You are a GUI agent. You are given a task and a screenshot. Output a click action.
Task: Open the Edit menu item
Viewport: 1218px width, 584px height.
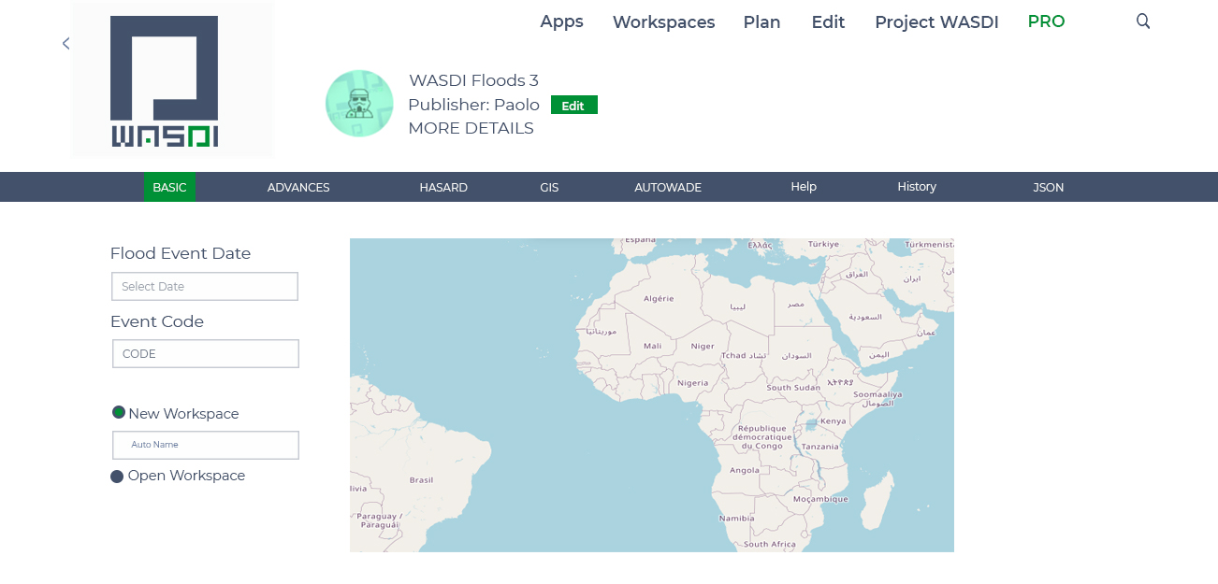[x=828, y=22]
